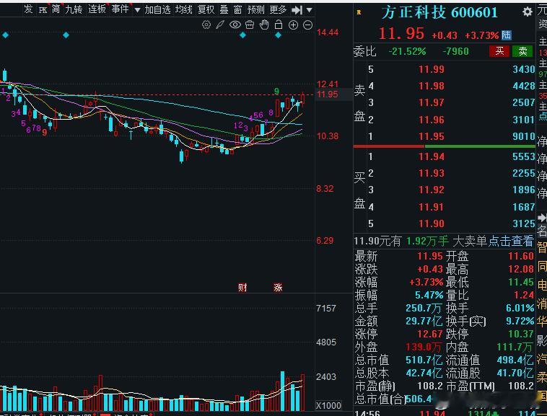Viewport: 547px width, 416px height.
Task: Click the diamond marker above the 涨 label
Action: click(278, 35)
